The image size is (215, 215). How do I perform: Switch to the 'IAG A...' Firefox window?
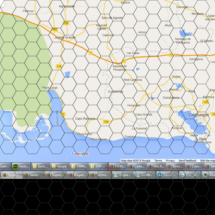point(156,166)
